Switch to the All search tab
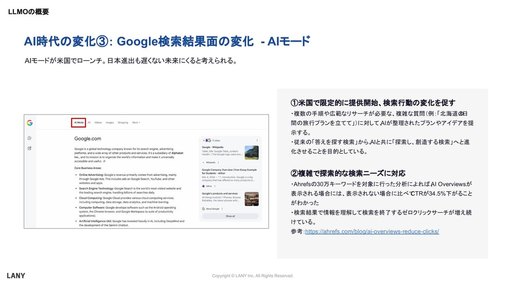The height and width of the screenshot is (284, 506). [89, 122]
